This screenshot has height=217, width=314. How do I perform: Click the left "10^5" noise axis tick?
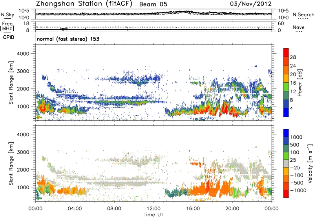(24, 11)
